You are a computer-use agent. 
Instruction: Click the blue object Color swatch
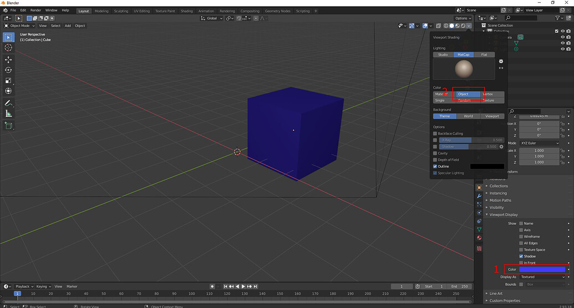coord(542,270)
